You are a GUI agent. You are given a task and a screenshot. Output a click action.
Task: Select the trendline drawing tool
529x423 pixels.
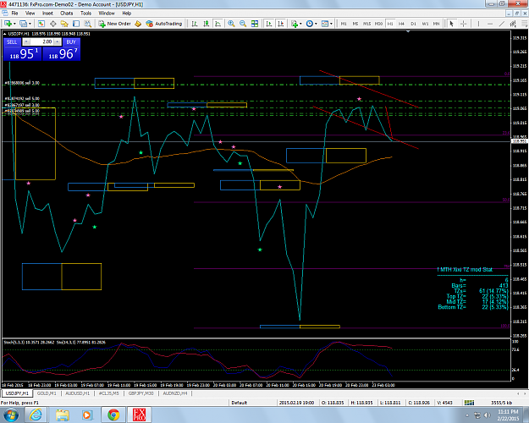502,24
